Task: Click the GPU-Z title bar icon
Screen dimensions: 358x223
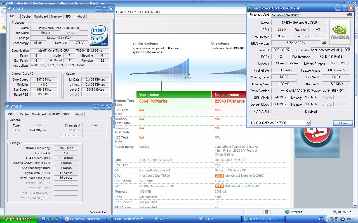Action: tap(250, 8)
